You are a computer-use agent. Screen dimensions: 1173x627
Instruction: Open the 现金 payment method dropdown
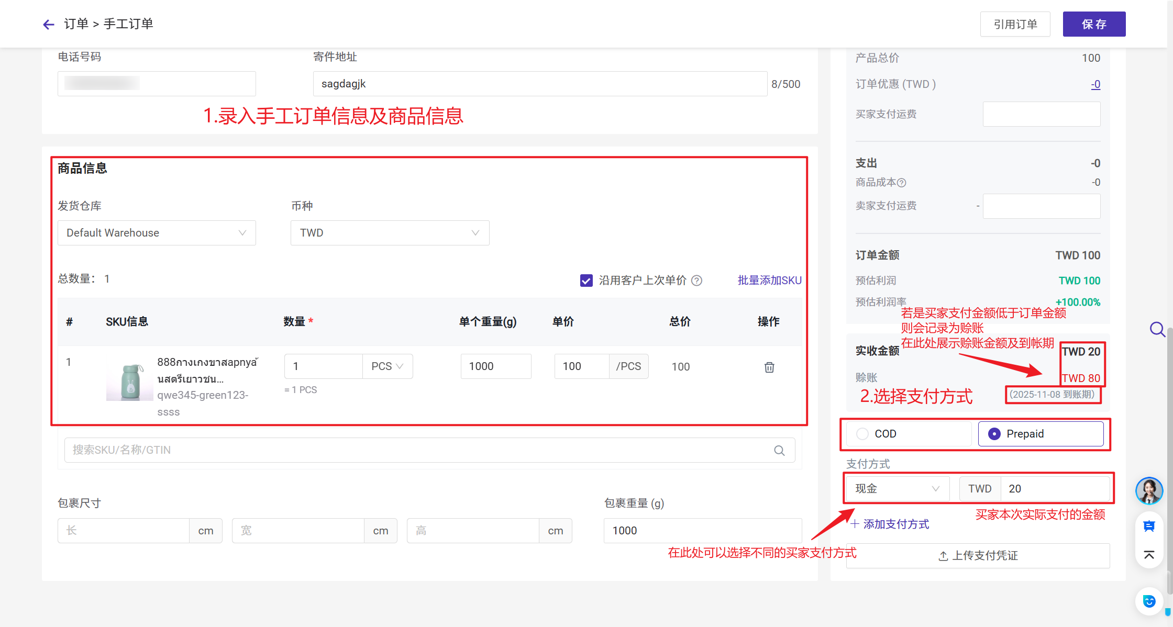pos(897,489)
